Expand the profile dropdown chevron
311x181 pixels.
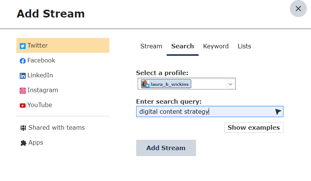point(230,84)
